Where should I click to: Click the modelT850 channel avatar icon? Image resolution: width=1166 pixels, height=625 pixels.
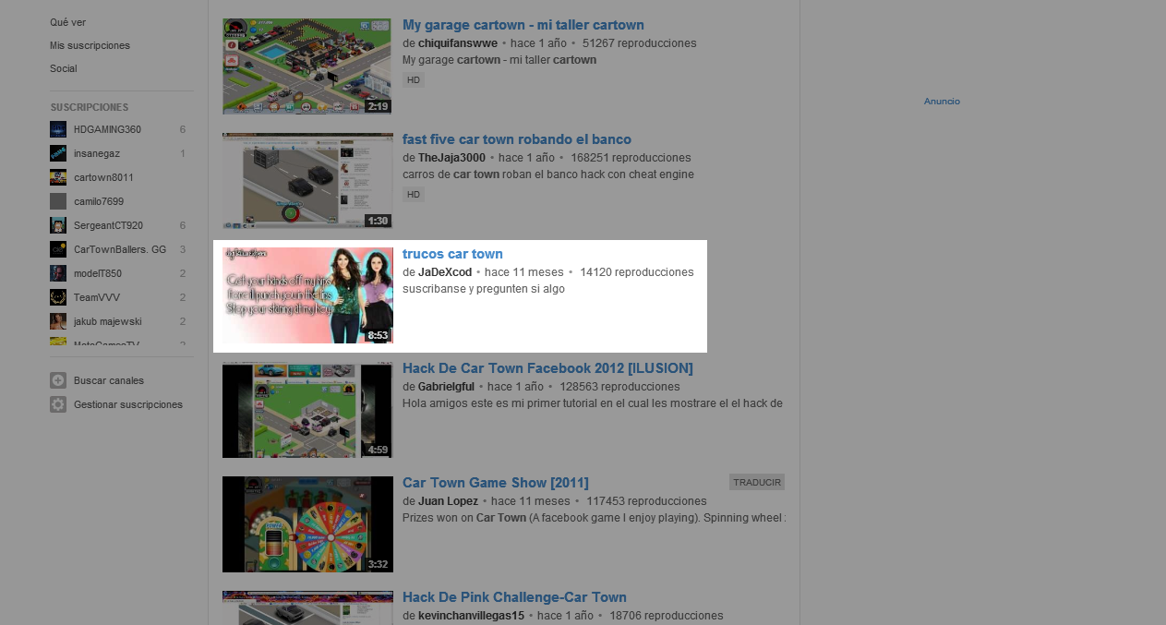(x=58, y=273)
